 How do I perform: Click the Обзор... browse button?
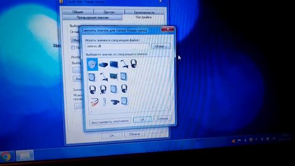[x=161, y=46]
